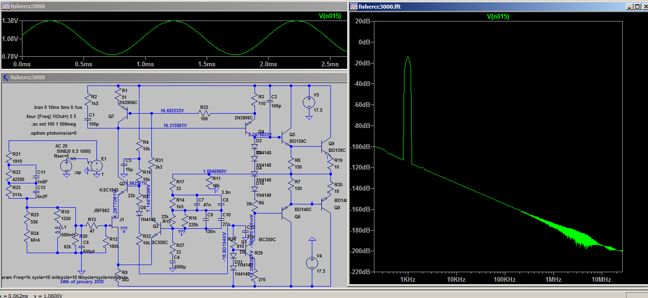648x298 pixels.
Task: Select the V4 voltage source symbol
Action: coord(311,262)
